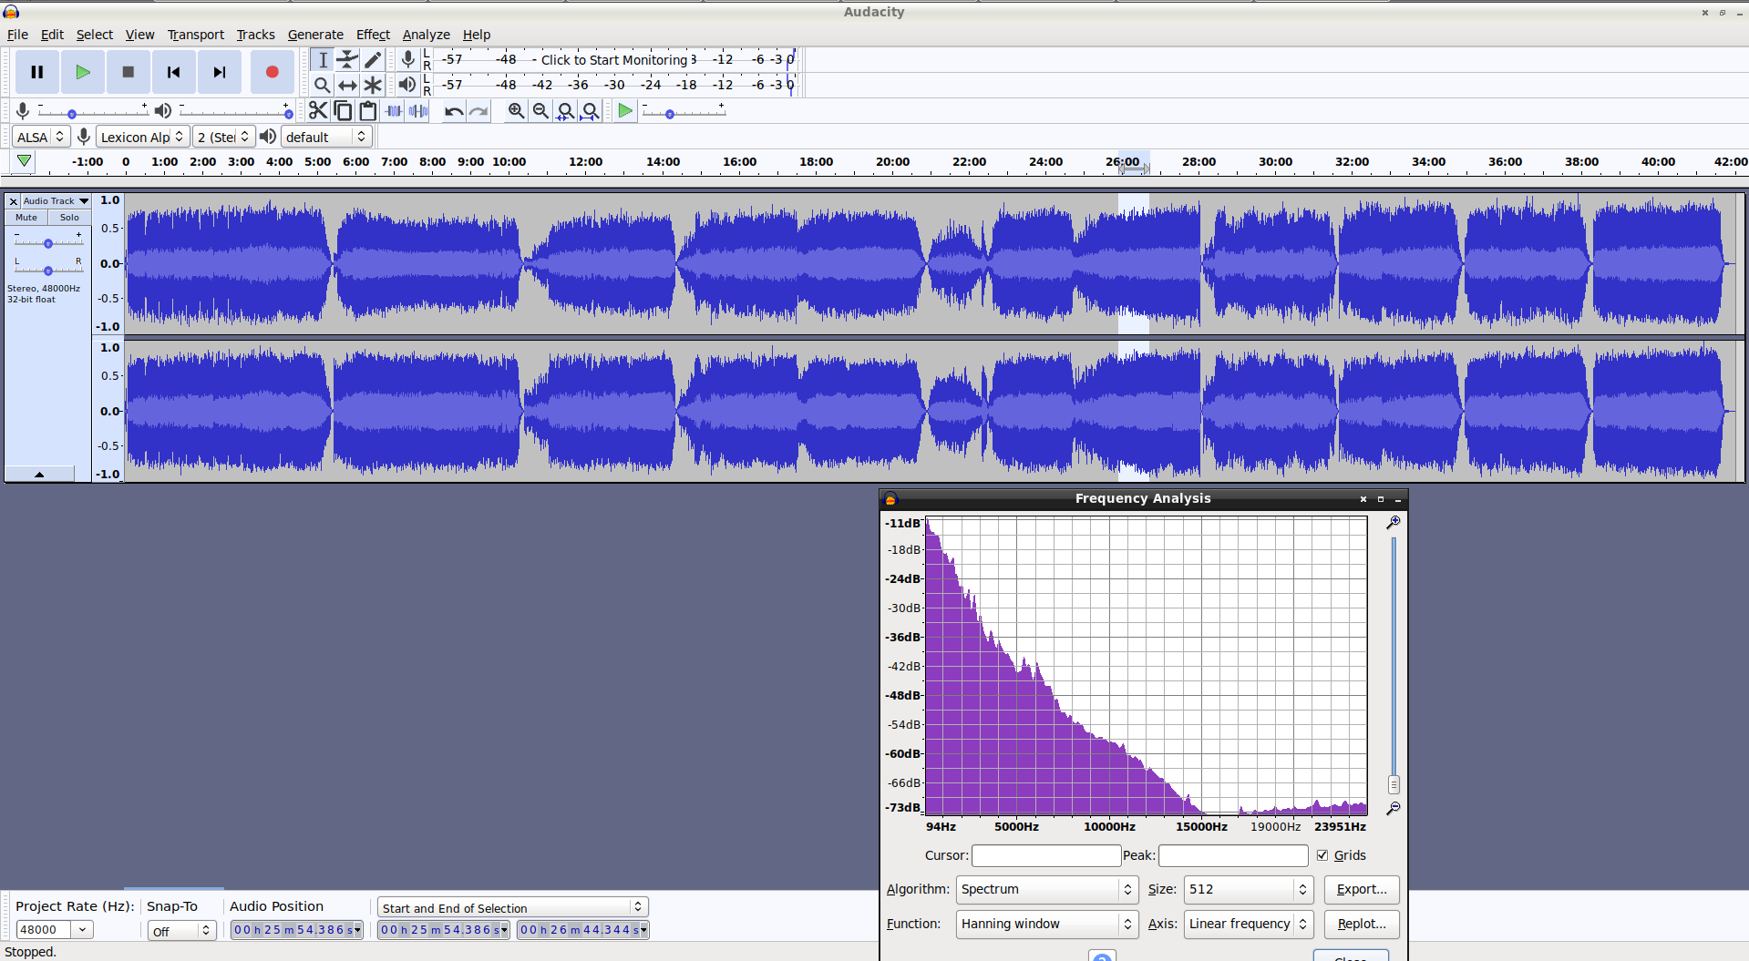Image resolution: width=1749 pixels, height=961 pixels.
Task: Open the Size 512 dropdown
Action: (x=1248, y=889)
